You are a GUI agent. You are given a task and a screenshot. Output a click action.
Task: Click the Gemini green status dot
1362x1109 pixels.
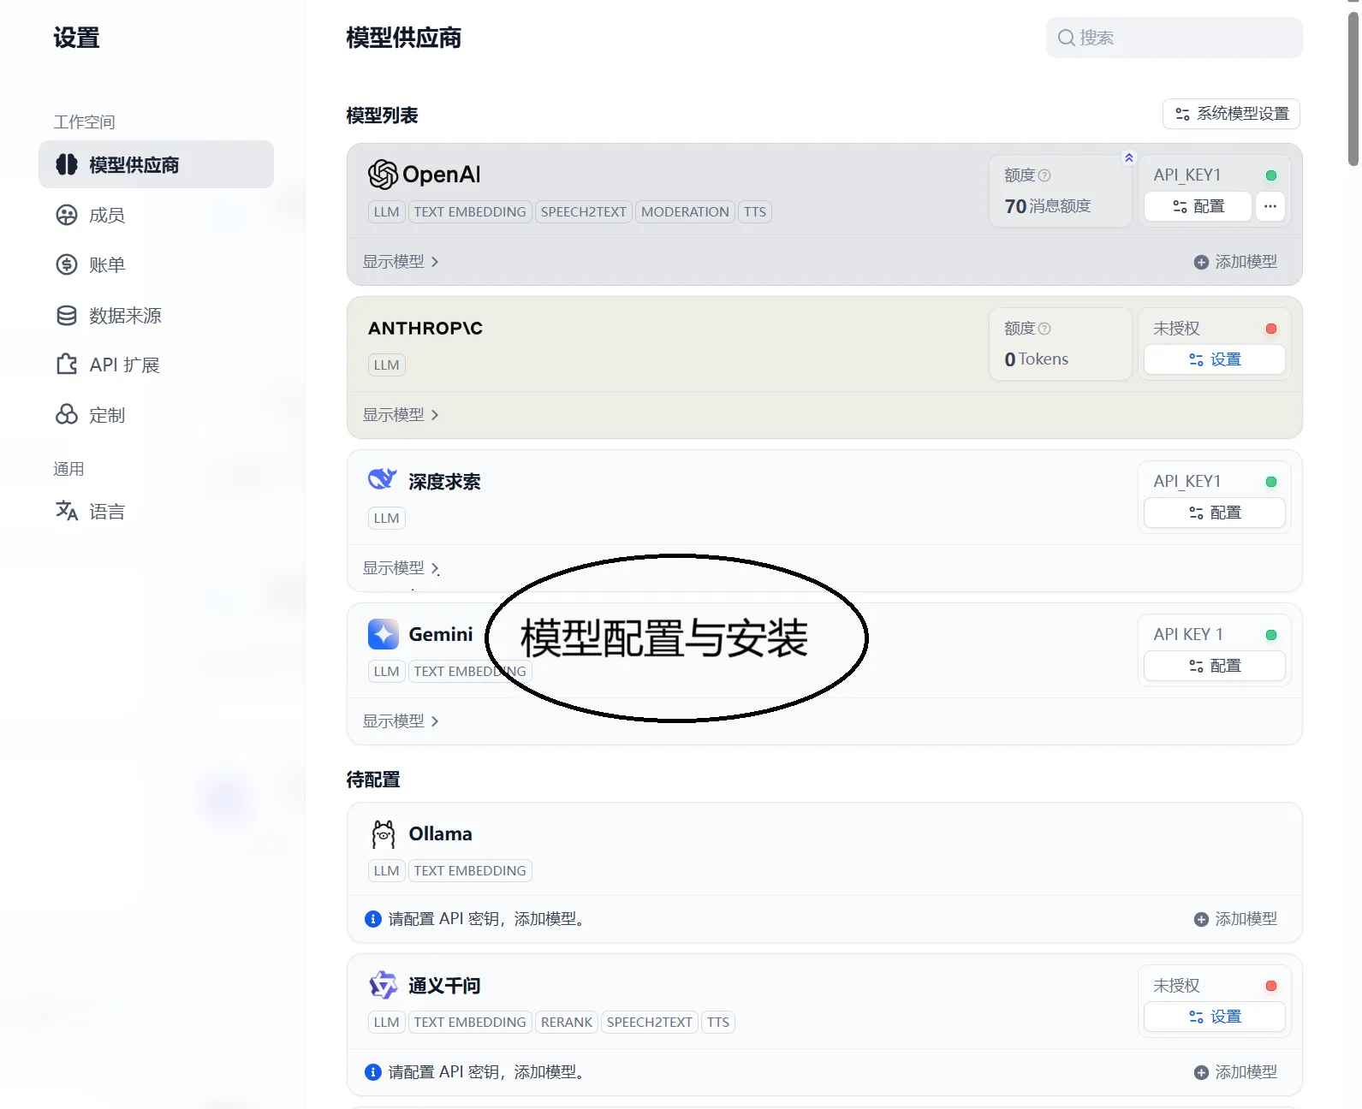tap(1271, 635)
